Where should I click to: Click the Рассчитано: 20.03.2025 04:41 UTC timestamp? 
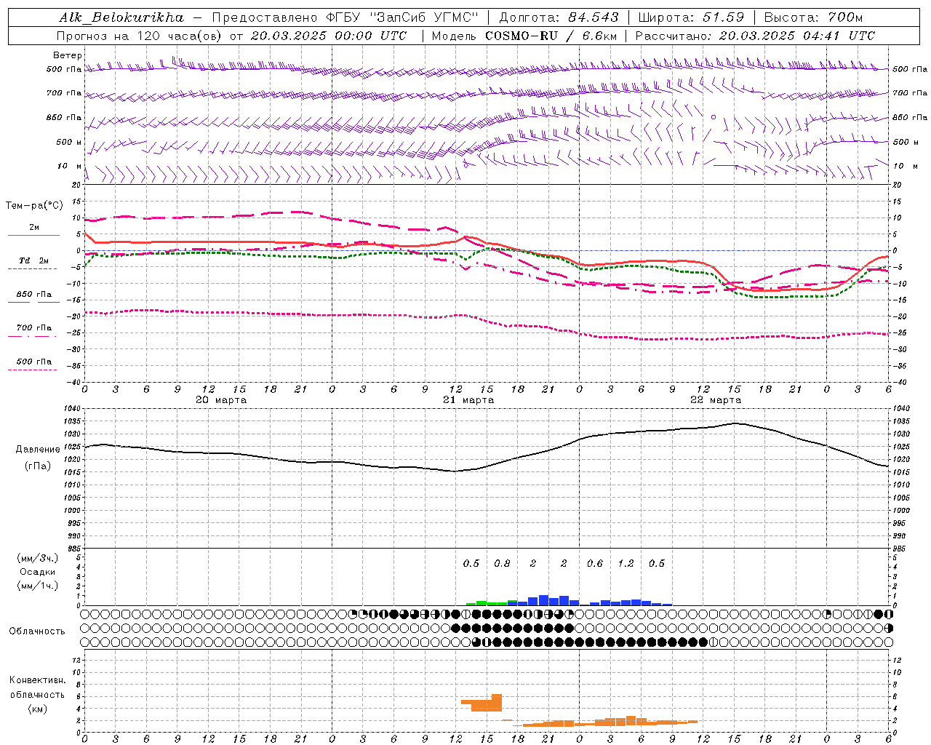tap(755, 36)
